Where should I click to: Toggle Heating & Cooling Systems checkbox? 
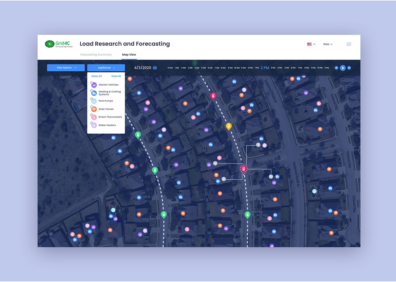tap(92, 91)
